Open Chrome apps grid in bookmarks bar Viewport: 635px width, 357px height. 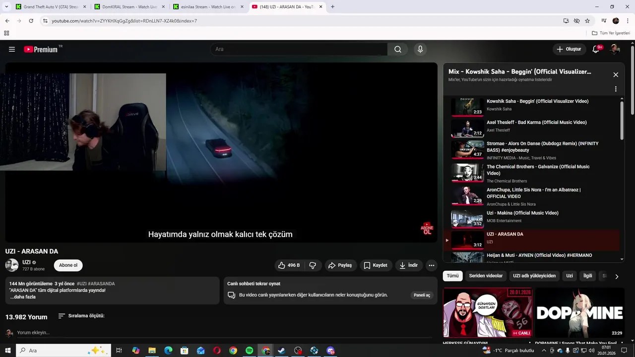coord(6,33)
